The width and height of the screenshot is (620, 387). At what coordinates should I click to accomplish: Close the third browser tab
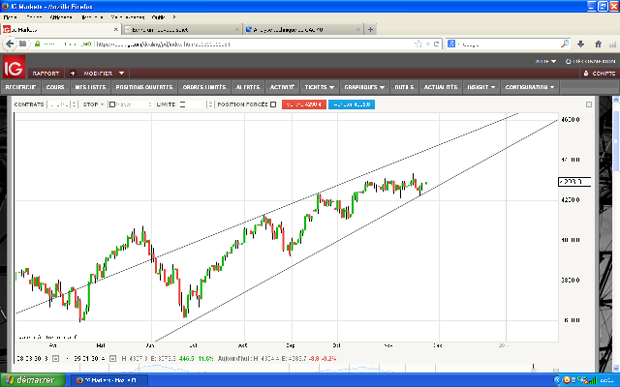point(357,30)
